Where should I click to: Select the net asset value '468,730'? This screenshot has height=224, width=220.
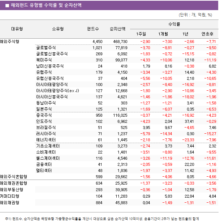point(120,42)
